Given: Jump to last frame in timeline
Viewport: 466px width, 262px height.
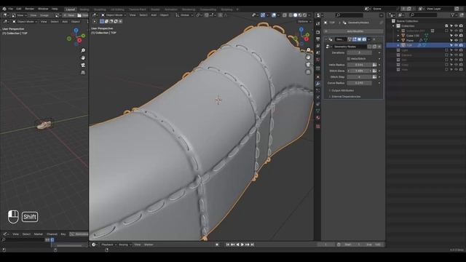Looking at the screenshot, I should [x=253, y=245].
